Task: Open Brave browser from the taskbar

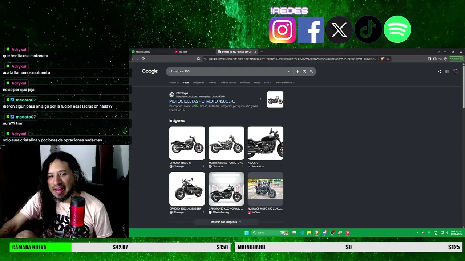Action: (317, 233)
